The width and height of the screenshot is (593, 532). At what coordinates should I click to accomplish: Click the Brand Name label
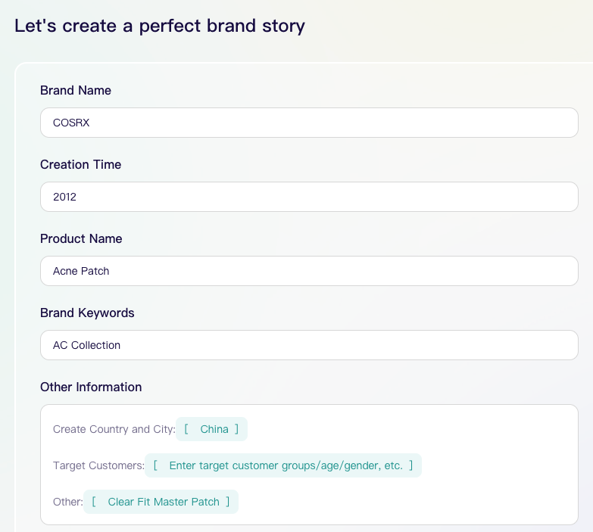click(x=76, y=90)
